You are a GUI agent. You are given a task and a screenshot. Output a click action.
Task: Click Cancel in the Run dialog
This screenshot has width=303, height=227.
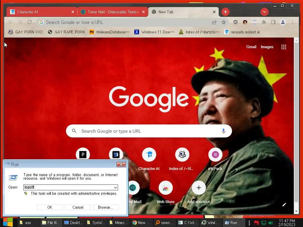tap(78, 207)
